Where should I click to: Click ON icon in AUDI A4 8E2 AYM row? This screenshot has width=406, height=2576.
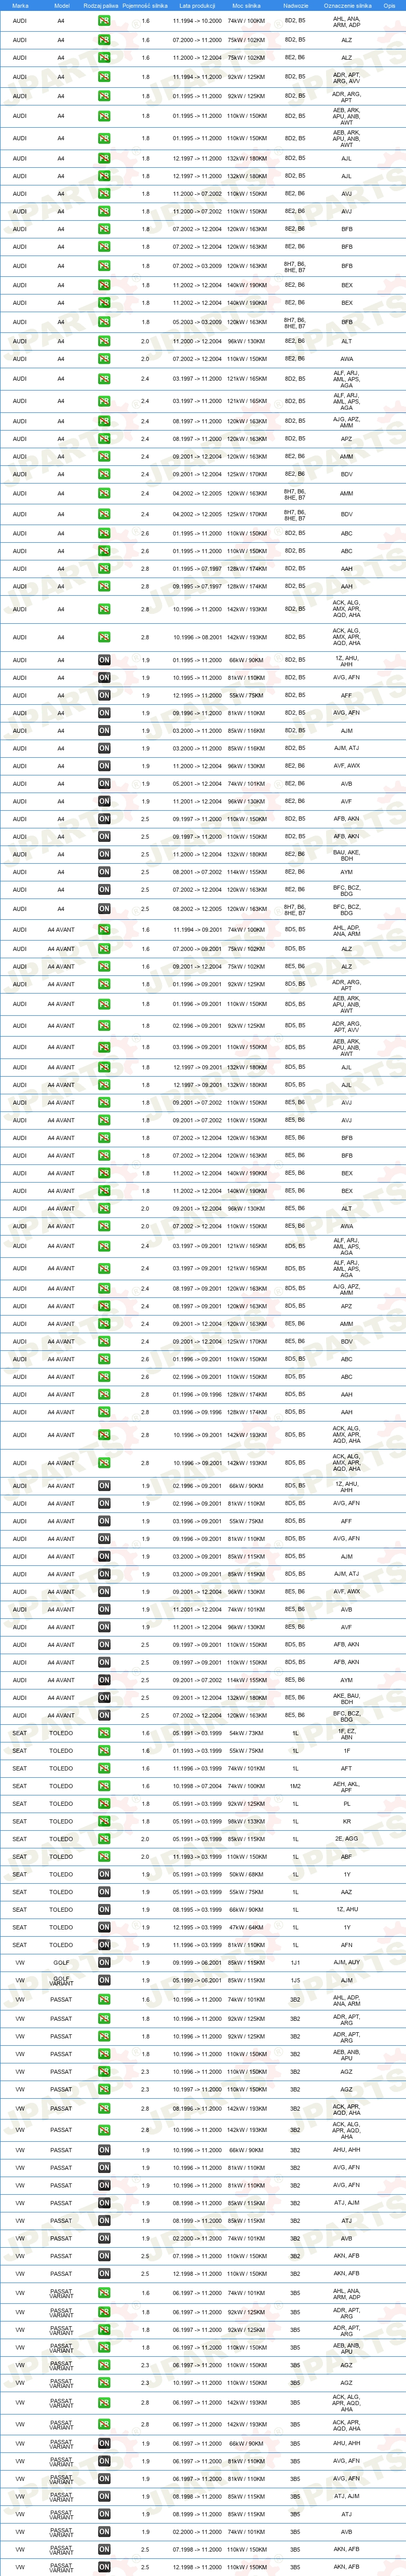104,873
